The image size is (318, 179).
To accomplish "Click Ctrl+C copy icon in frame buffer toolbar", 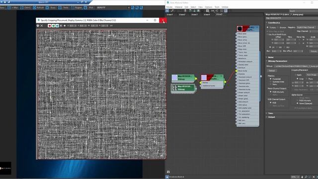I will (22, 7).
